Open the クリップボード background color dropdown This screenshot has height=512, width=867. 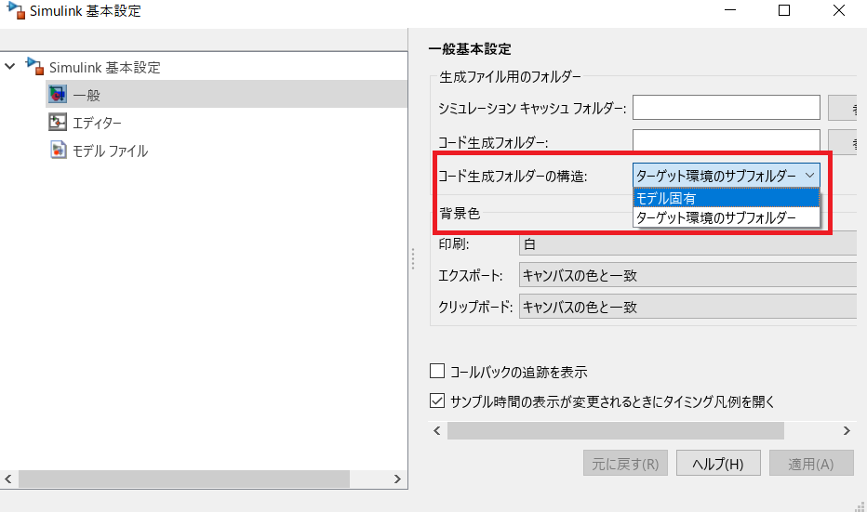687,307
